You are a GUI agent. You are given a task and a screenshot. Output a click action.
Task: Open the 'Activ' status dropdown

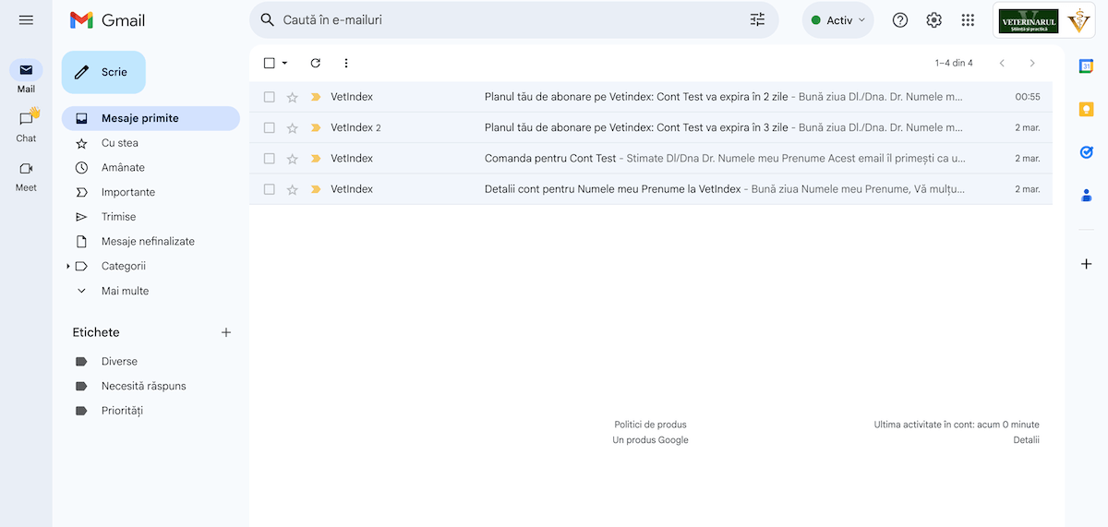pos(838,20)
